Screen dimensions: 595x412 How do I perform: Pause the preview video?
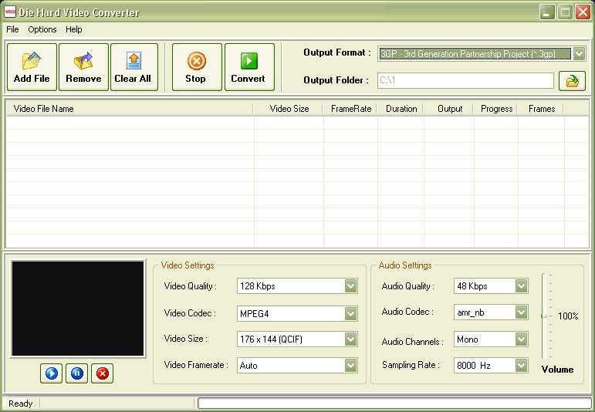76,373
